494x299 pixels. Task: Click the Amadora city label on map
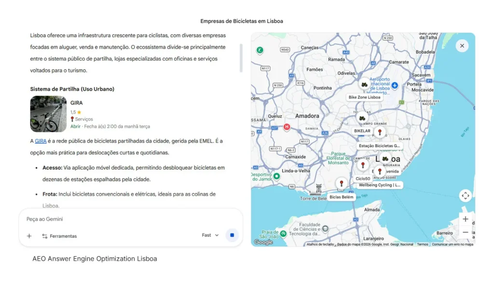307,116
